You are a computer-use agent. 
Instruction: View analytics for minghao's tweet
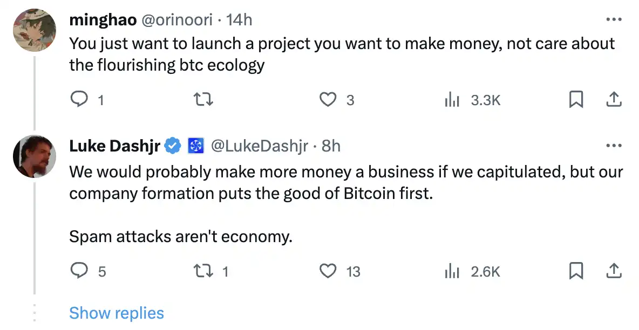pyautogui.click(x=451, y=99)
